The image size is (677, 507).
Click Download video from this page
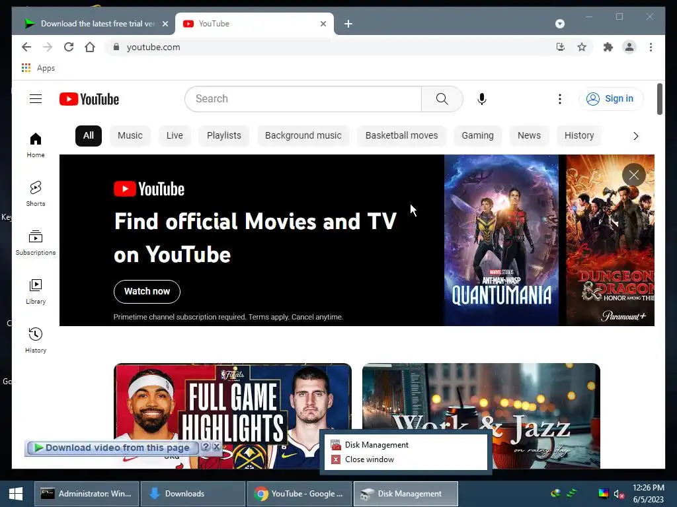tap(112, 448)
